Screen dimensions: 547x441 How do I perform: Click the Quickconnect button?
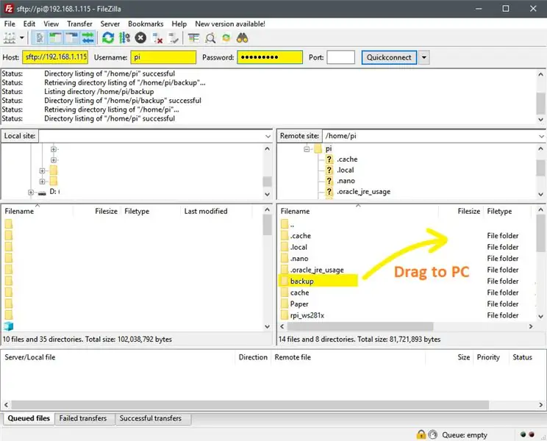tap(389, 57)
